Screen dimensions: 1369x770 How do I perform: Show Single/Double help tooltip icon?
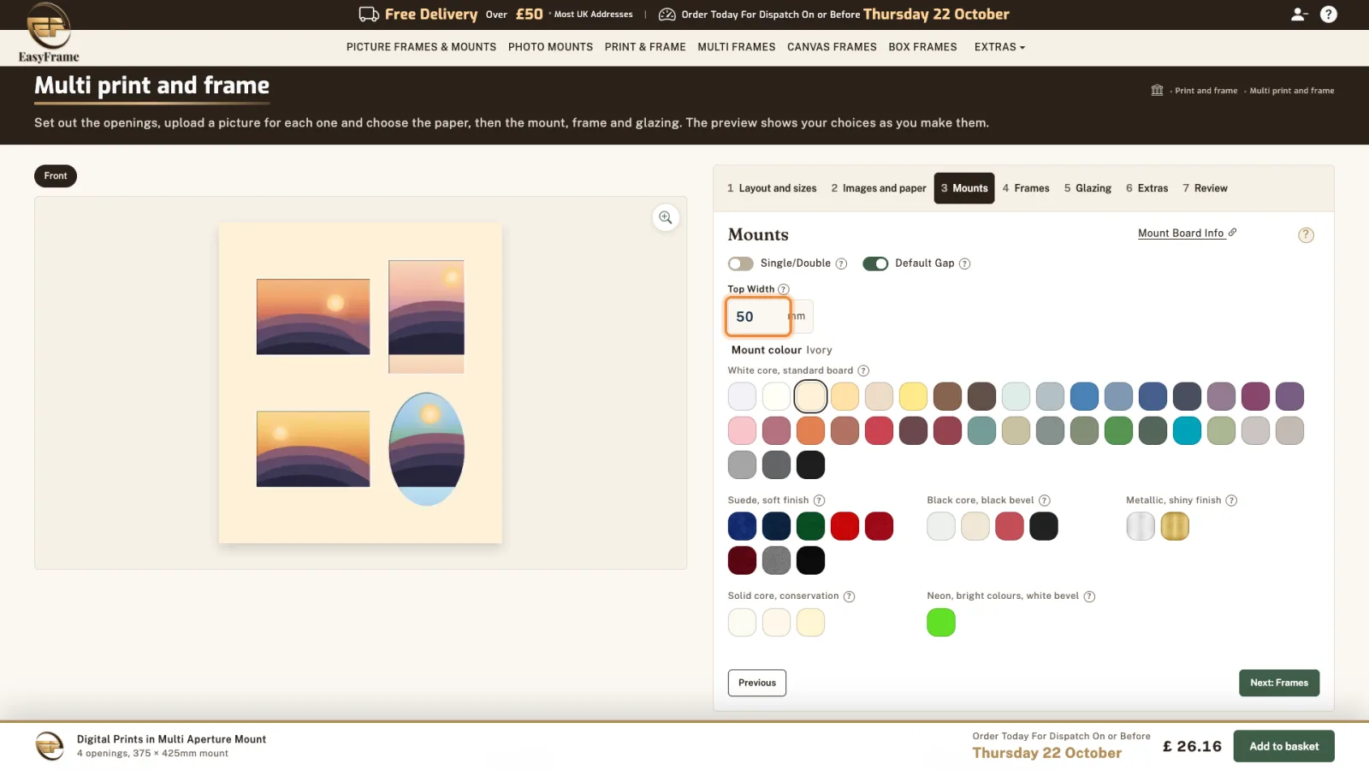click(x=841, y=264)
